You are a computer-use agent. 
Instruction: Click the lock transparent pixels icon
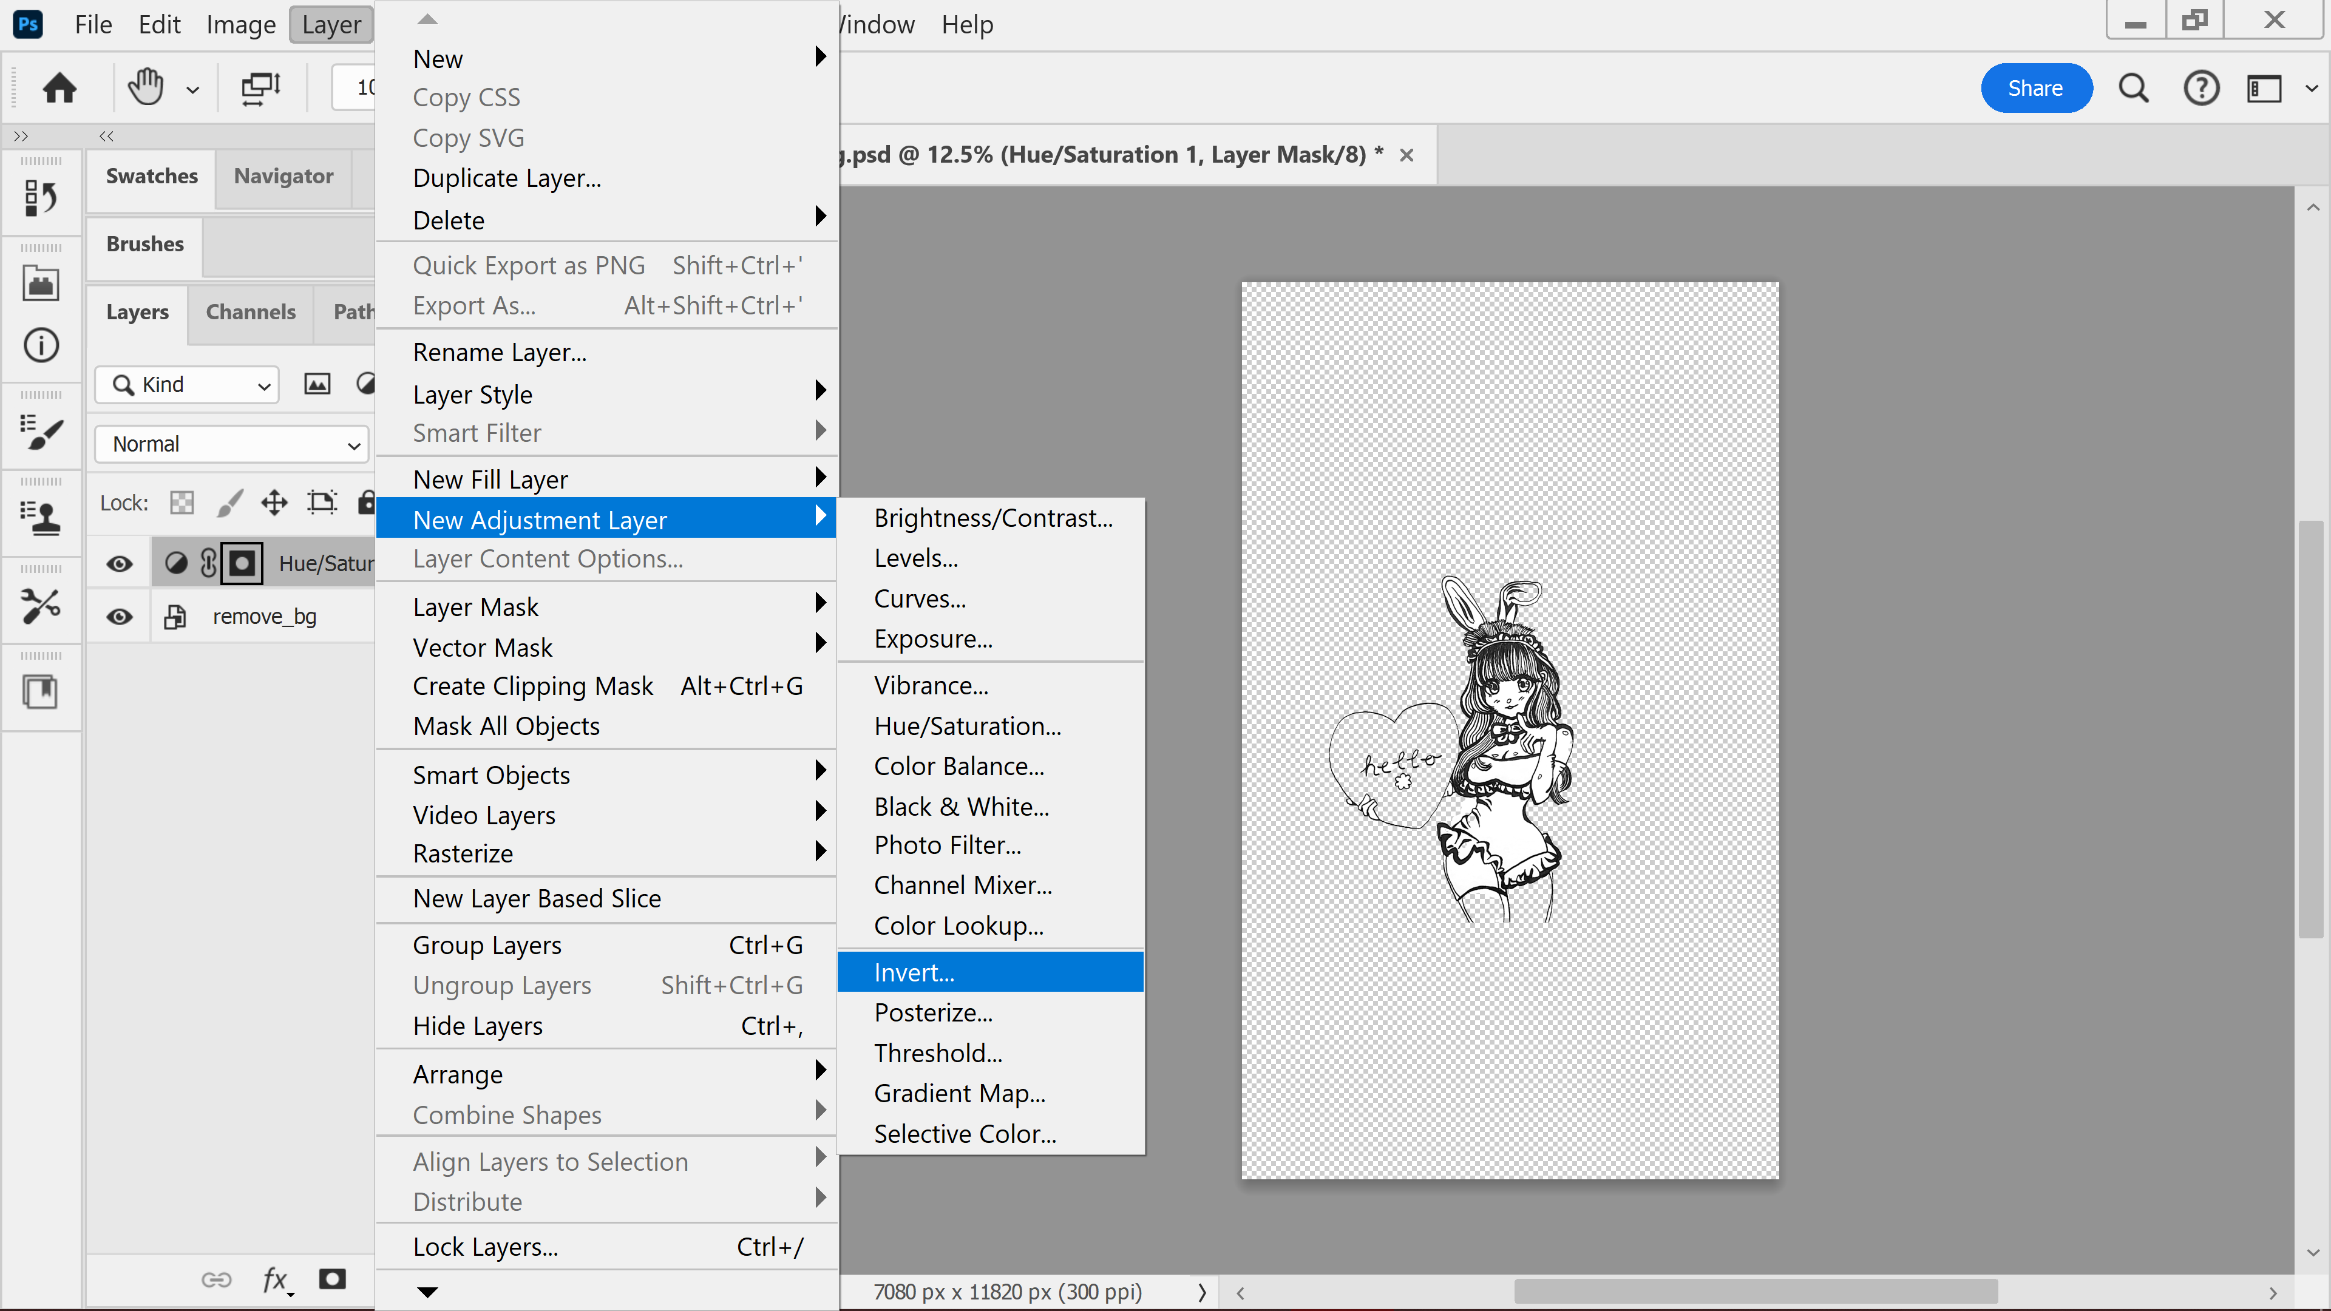(x=182, y=502)
